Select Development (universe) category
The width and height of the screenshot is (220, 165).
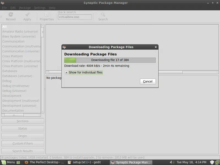point(21,106)
